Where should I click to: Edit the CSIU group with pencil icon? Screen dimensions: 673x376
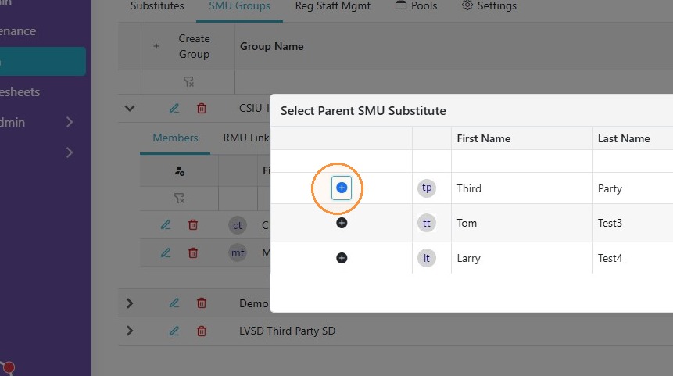[x=174, y=108]
